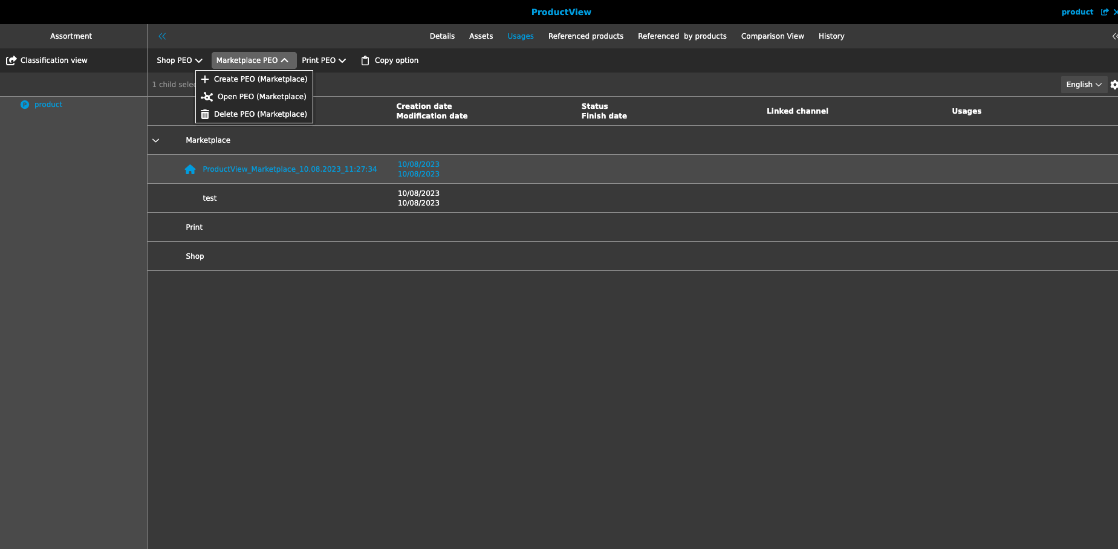Viewport: 1118px width, 549px height.
Task: Click the settings gear icon beside English
Action: tap(1114, 85)
